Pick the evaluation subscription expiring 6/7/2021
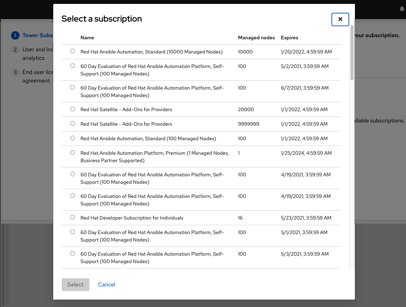Image resolution: width=406 pixels, height=307 pixels. click(x=73, y=87)
